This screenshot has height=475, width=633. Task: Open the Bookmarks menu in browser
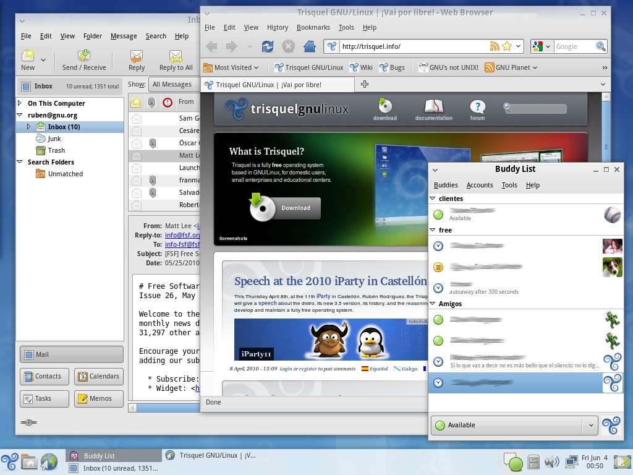[313, 27]
